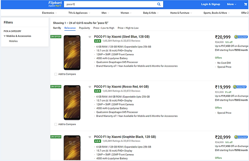Screen dimensions: 249x161
Task: Wishlist heart for POCO F1 Steel Blue
Action: click(x=90, y=37)
